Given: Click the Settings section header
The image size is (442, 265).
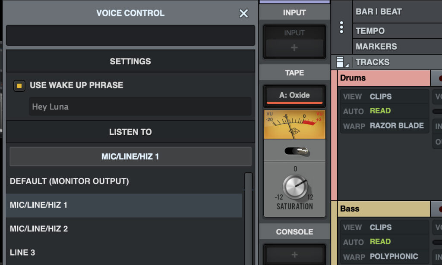Looking at the screenshot, I should (x=130, y=61).
